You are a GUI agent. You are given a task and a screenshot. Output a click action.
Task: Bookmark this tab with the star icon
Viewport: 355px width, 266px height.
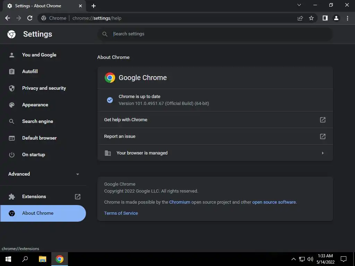pyautogui.click(x=311, y=18)
